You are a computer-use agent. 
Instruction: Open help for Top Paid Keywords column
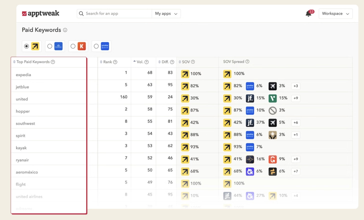click(53, 62)
